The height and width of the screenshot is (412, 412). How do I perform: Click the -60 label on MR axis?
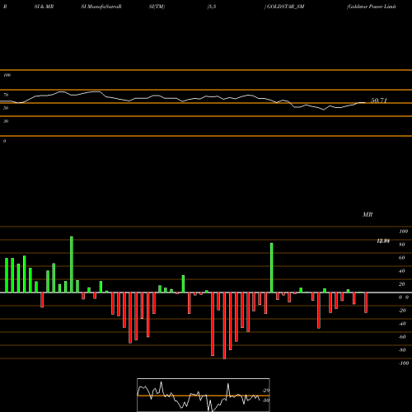tap(402, 337)
